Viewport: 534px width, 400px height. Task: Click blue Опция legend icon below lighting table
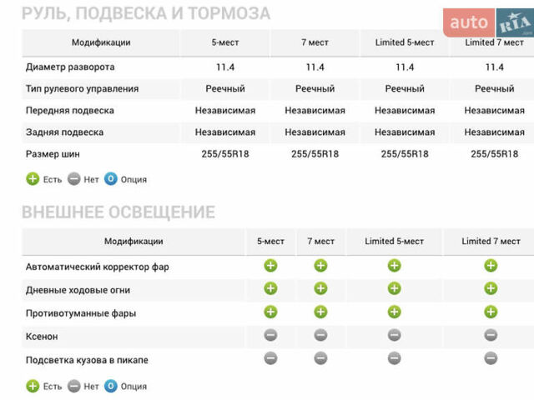(111, 386)
